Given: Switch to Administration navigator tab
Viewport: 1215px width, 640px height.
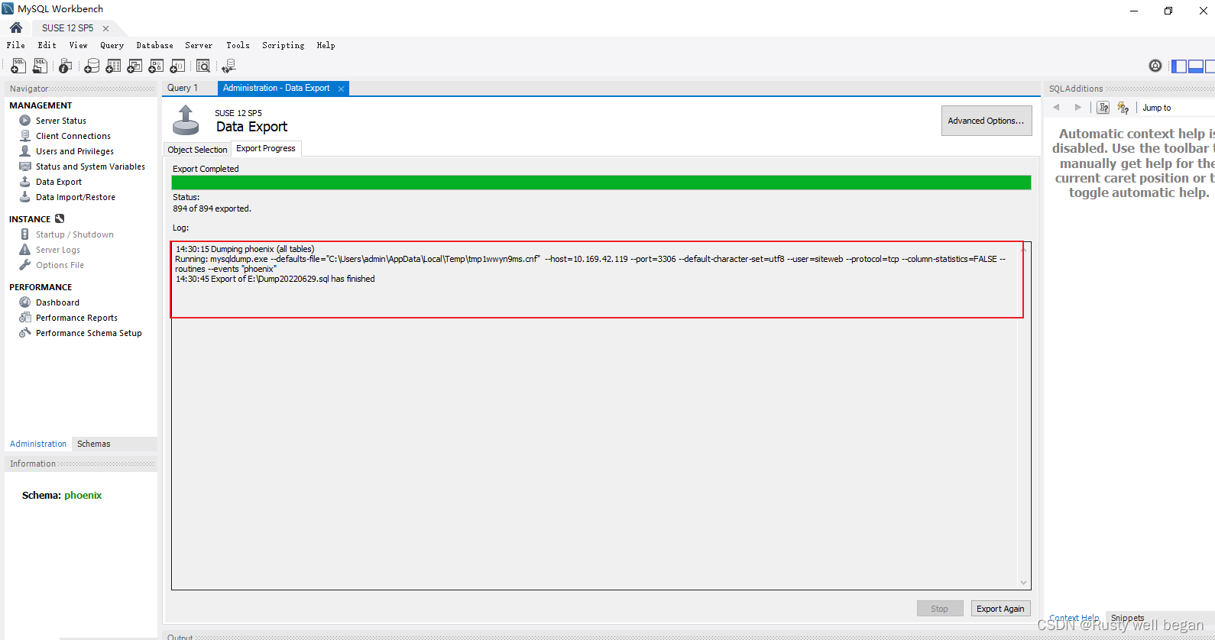Looking at the screenshot, I should click(38, 444).
